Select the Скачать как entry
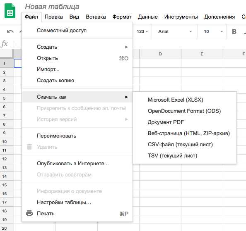 pos(77,97)
